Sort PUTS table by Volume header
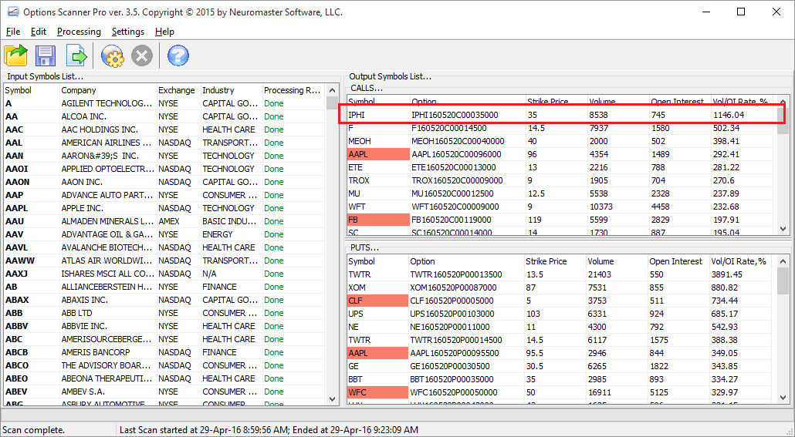Screen dimensions: 795x437 pyautogui.click(x=617, y=261)
